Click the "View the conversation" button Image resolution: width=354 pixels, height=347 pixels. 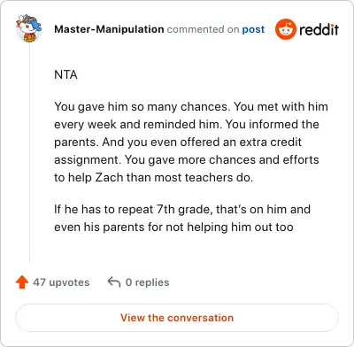177,318
